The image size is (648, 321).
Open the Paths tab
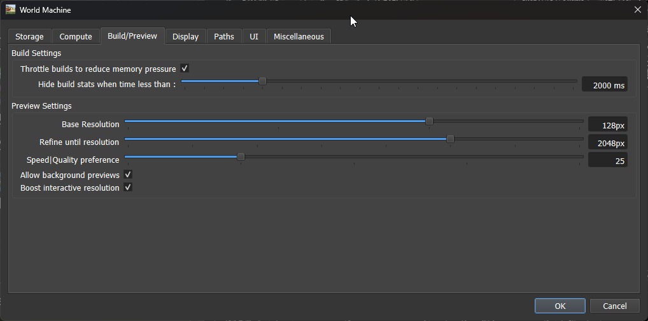click(223, 37)
